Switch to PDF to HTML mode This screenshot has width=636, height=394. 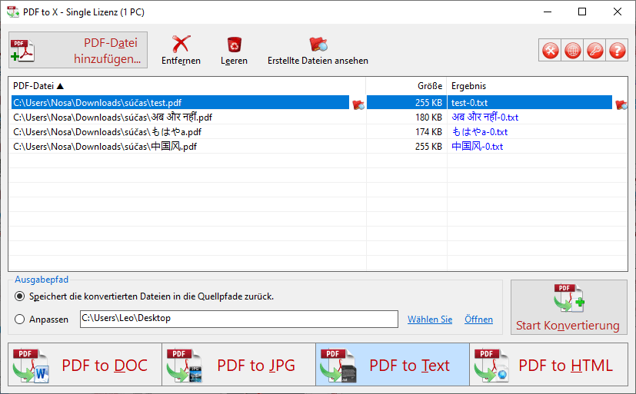[x=549, y=365]
